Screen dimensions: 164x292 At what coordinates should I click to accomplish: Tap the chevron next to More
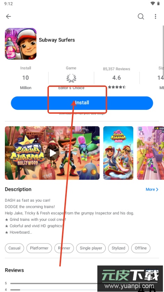157,189
